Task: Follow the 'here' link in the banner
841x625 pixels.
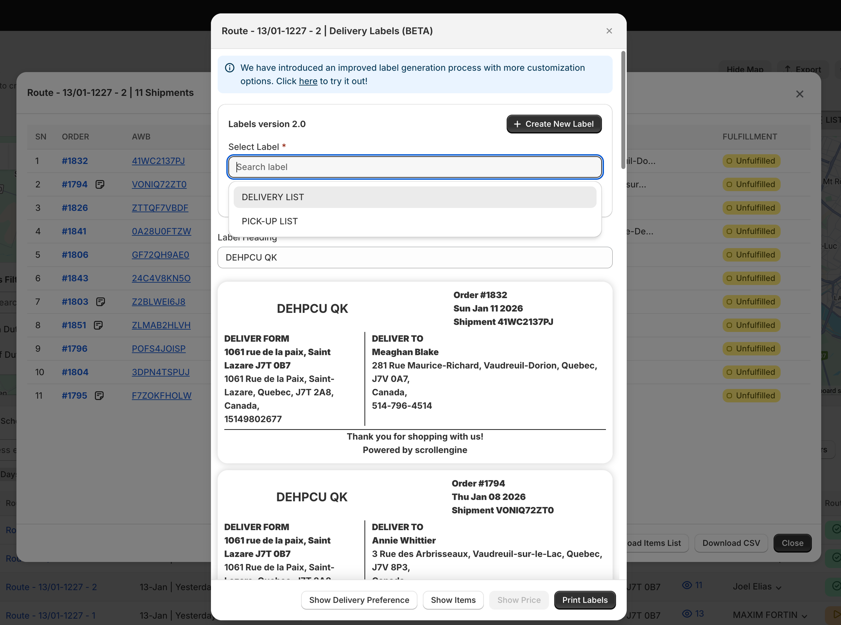Action: point(308,81)
